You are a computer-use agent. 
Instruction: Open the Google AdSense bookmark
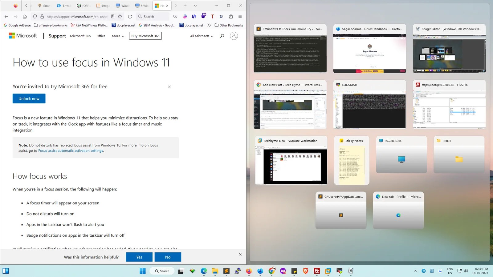[17, 25]
